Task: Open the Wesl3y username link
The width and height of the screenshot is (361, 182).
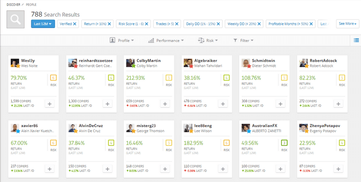Action: pos(28,61)
